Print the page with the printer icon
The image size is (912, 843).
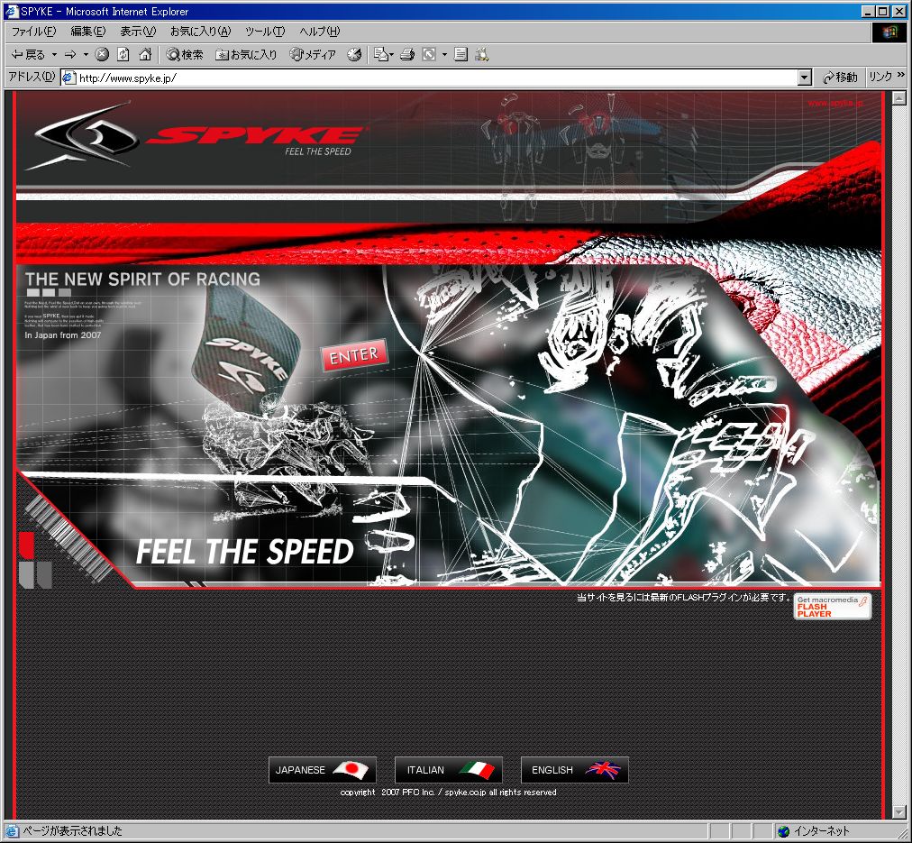(x=407, y=55)
